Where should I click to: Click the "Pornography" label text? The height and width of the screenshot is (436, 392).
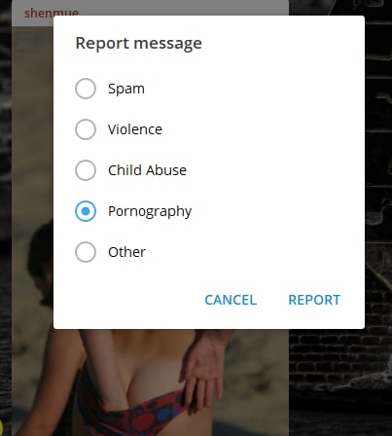coord(150,211)
